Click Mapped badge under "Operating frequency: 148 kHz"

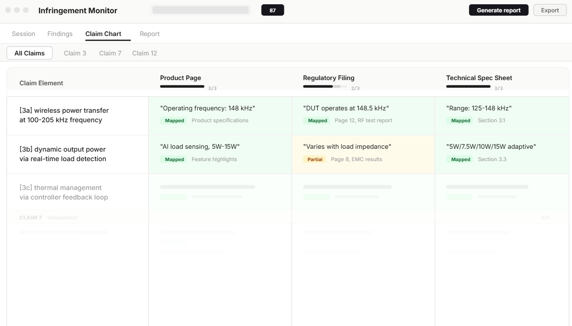click(x=174, y=120)
